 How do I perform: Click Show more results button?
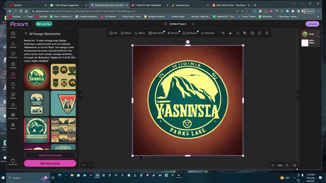tap(50, 155)
